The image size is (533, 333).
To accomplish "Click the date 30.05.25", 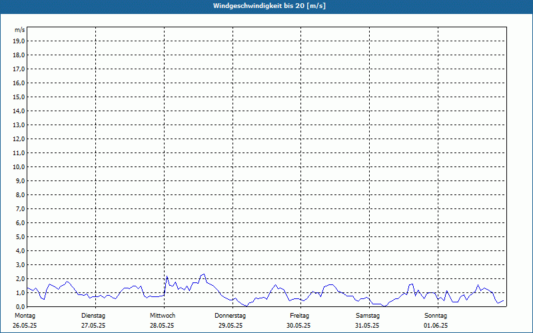I will pyautogui.click(x=298, y=326).
